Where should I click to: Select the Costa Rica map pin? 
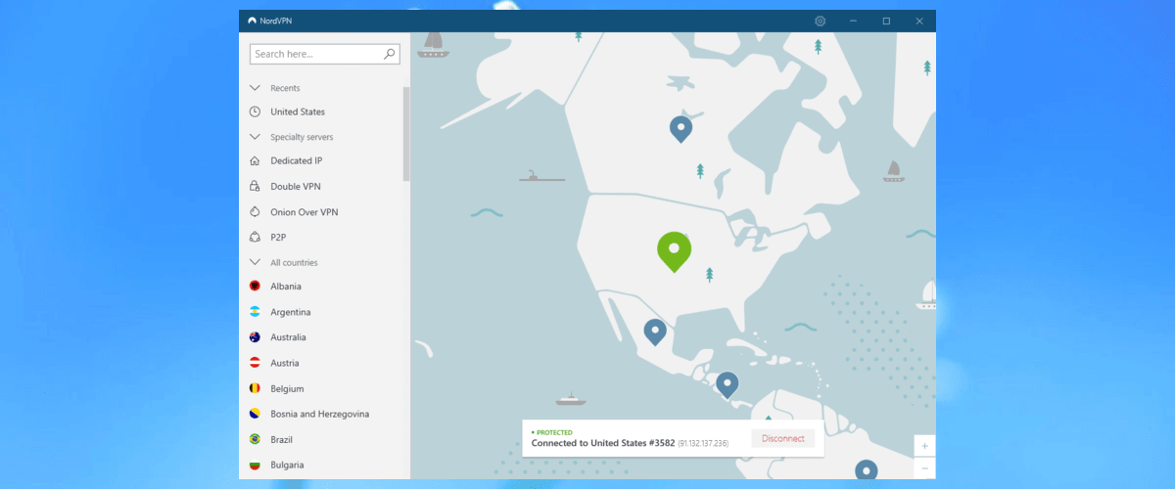[x=727, y=384]
